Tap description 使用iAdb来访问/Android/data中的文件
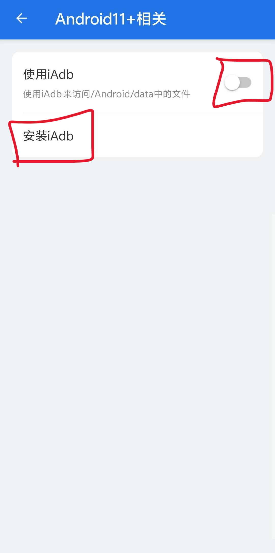This screenshot has height=553, width=275. 106,94
